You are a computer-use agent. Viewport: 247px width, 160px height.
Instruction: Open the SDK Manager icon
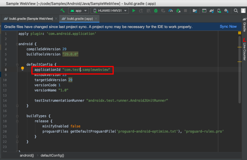(226, 11)
